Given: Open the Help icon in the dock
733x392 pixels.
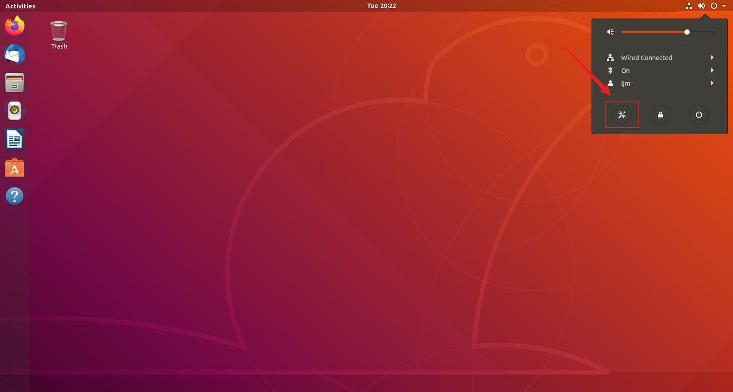Looking at the screenshot, I should [15, 196].
